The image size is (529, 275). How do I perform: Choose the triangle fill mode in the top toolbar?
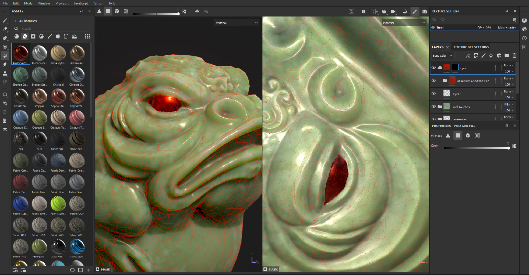pos(99,11)
